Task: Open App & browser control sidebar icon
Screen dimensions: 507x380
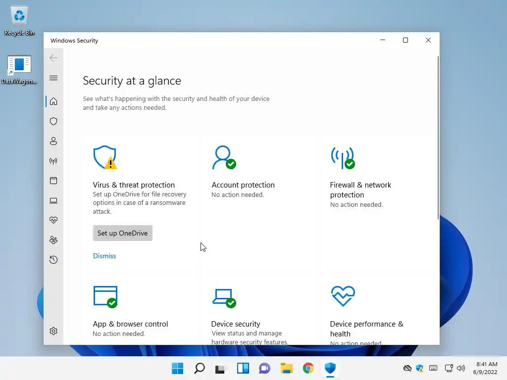Action: click(53, 181)
